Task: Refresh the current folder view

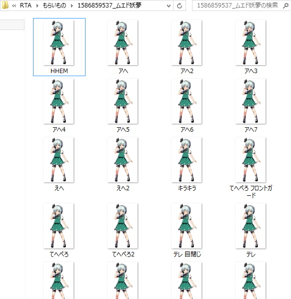Action: [x=179, y=6]
